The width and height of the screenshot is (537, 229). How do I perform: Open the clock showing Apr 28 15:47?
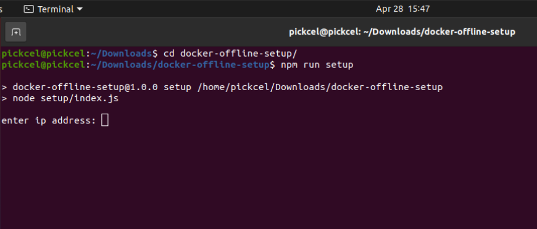[x=402, y=9]
